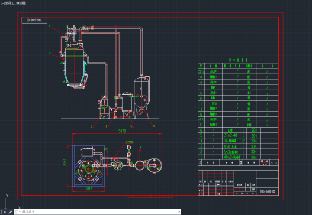Select the 0.6 description cell in row 4

(x=231, y=141)
